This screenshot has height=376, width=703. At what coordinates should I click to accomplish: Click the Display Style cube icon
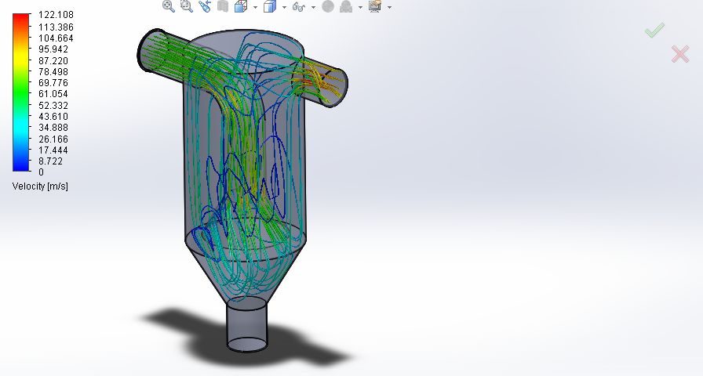(269, 6)
